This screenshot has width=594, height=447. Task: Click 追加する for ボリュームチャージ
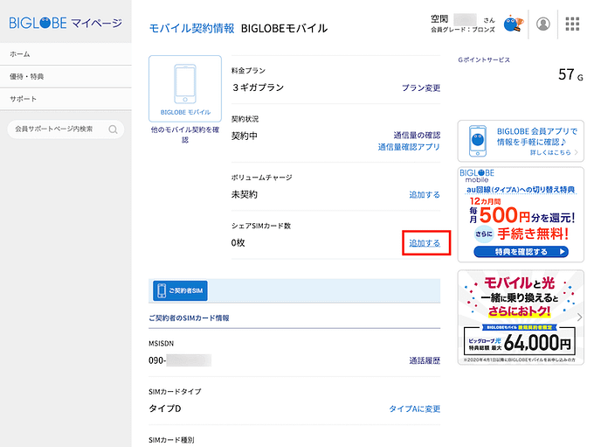pyautogui.click(x=425, y=195)
